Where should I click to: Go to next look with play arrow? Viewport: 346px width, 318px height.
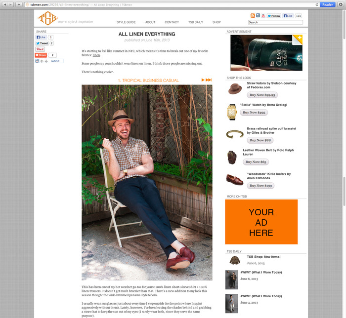pos(203,80)
